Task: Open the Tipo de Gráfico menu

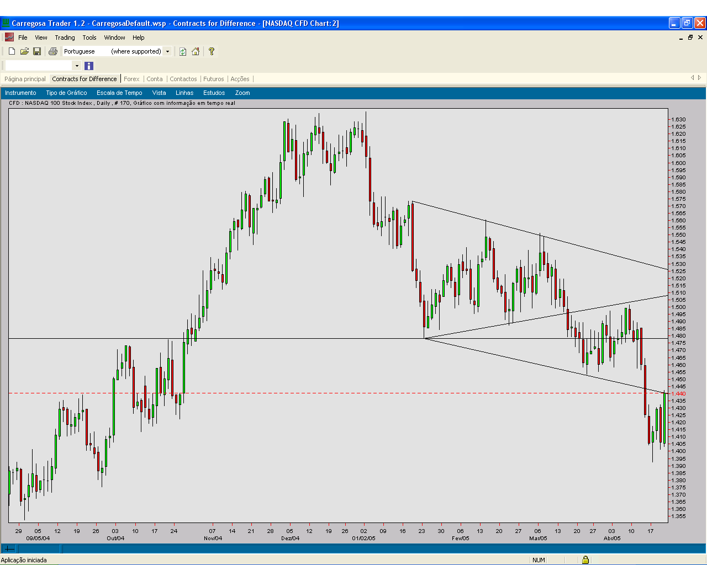Action: (66, 93)
